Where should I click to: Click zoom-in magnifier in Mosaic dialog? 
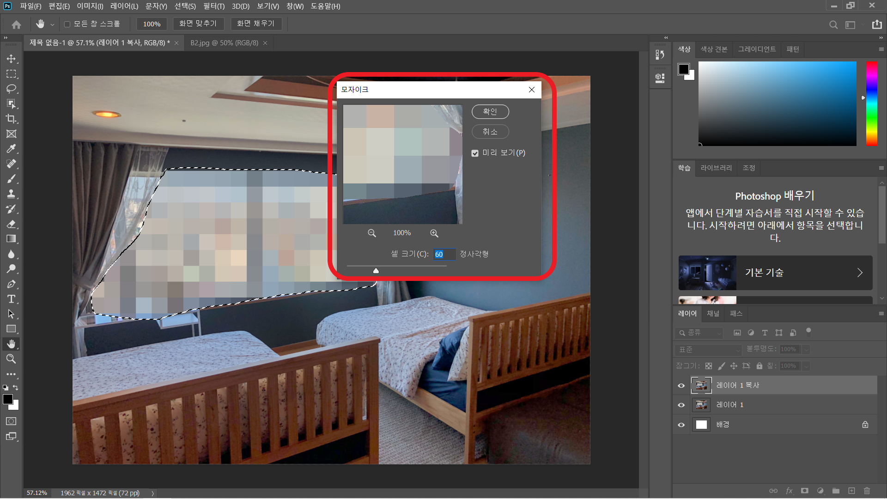434,233
